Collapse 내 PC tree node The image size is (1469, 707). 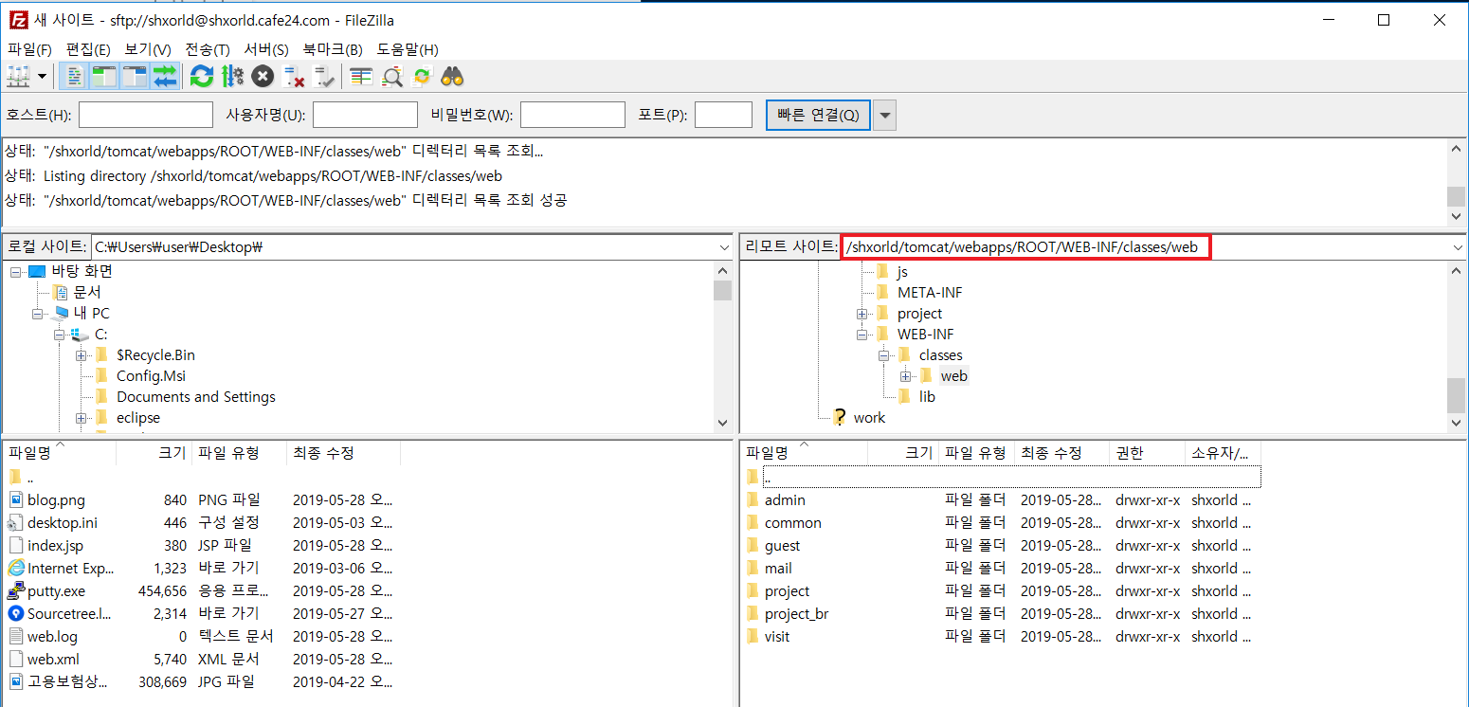click(x=38, y=314)
